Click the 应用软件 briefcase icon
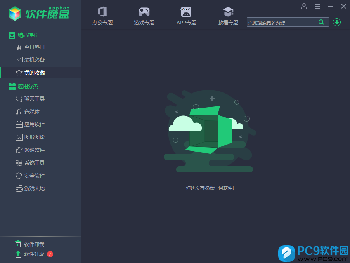Viewport: 350px width, 263px height. coord(19,124)
